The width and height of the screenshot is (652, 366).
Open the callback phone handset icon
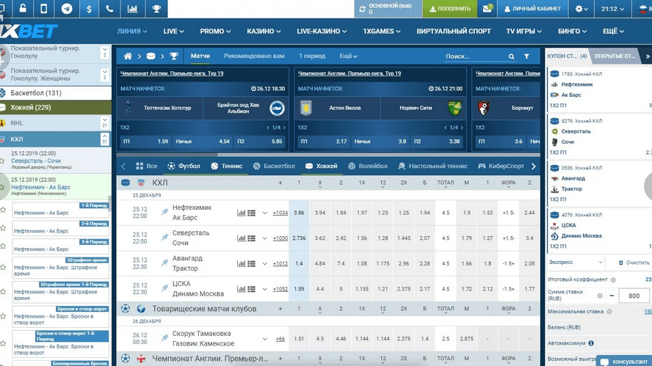[x=109, y=9]
